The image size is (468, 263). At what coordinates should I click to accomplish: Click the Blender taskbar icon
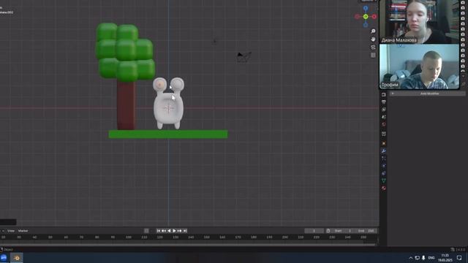point(16,258)
